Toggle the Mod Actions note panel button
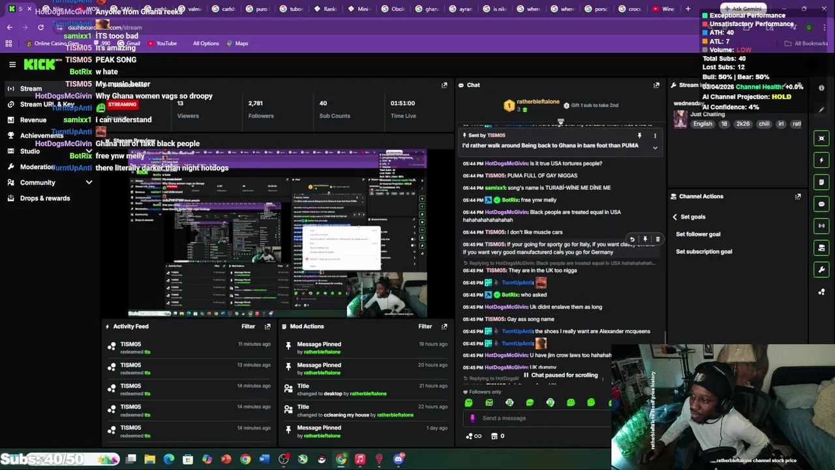This screenshot has height=470, width=835. 821,182
